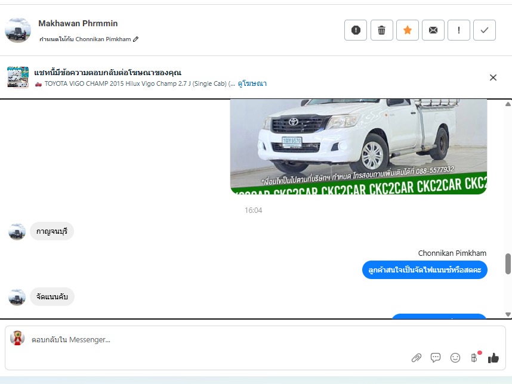
Task: Click page avatar in reply box
Action: 17,338
